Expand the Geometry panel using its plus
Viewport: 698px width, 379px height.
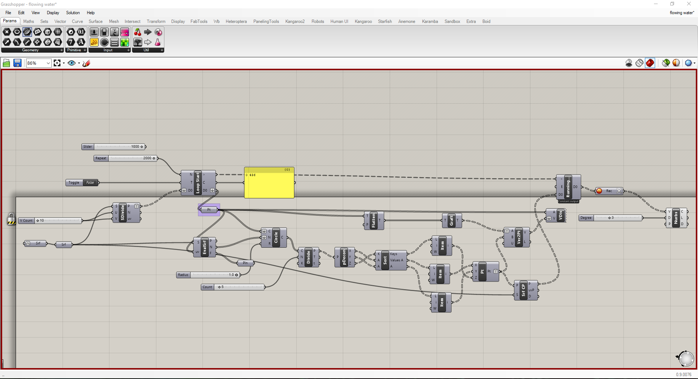tap(61, 50)
